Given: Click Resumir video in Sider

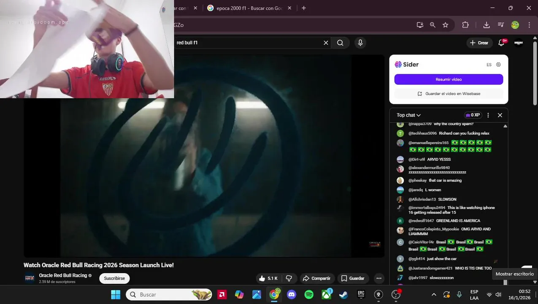Looking at the screenshot, I should click(449, 79).
